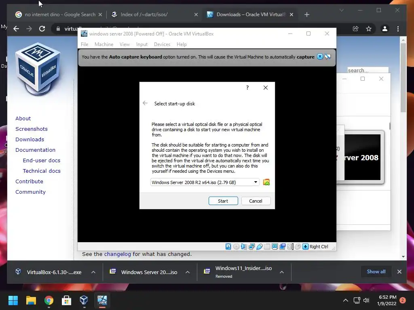Click the CPU virtualization status icon
Viewport: 414px width, 310px height.
pos(290,247)
